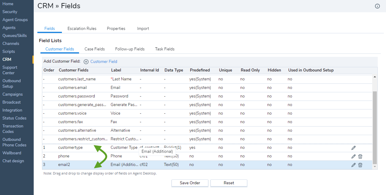Viewport: 386px width, 195px height.
Task: Click the customers.fax field name
Action: click(70, 122)
